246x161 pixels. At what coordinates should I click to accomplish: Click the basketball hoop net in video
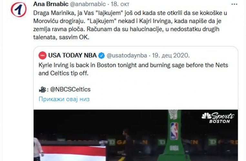[173, 114]
